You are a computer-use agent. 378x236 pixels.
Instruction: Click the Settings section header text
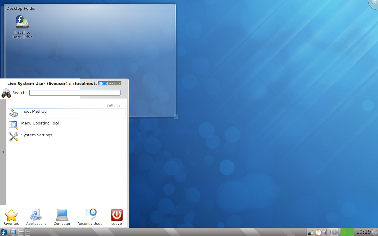click(113, 105)
